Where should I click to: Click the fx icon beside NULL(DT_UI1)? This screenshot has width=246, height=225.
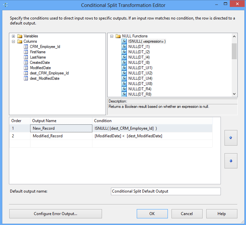(124, 68)
